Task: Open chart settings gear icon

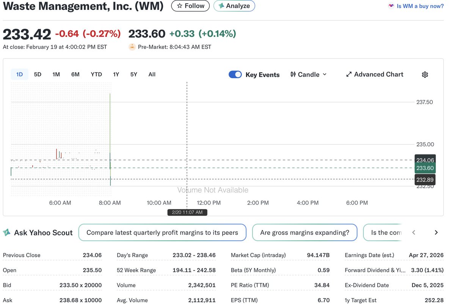Action: 425,75
